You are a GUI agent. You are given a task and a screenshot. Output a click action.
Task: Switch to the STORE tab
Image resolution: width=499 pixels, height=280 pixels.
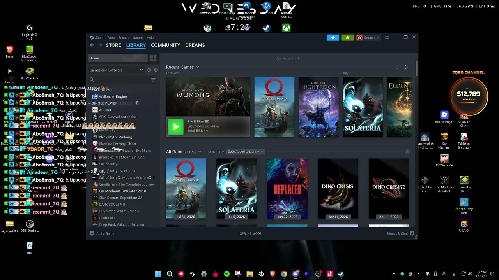(x=113, y=45)
